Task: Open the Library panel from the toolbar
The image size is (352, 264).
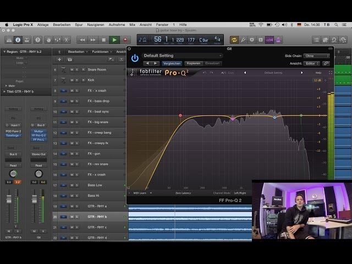Action: [x=9, y=40]
